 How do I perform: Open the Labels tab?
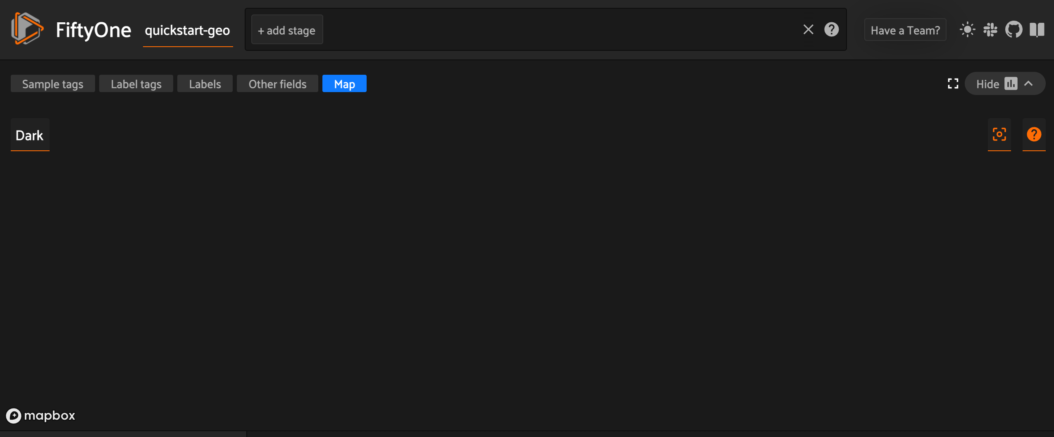point(205,83)
